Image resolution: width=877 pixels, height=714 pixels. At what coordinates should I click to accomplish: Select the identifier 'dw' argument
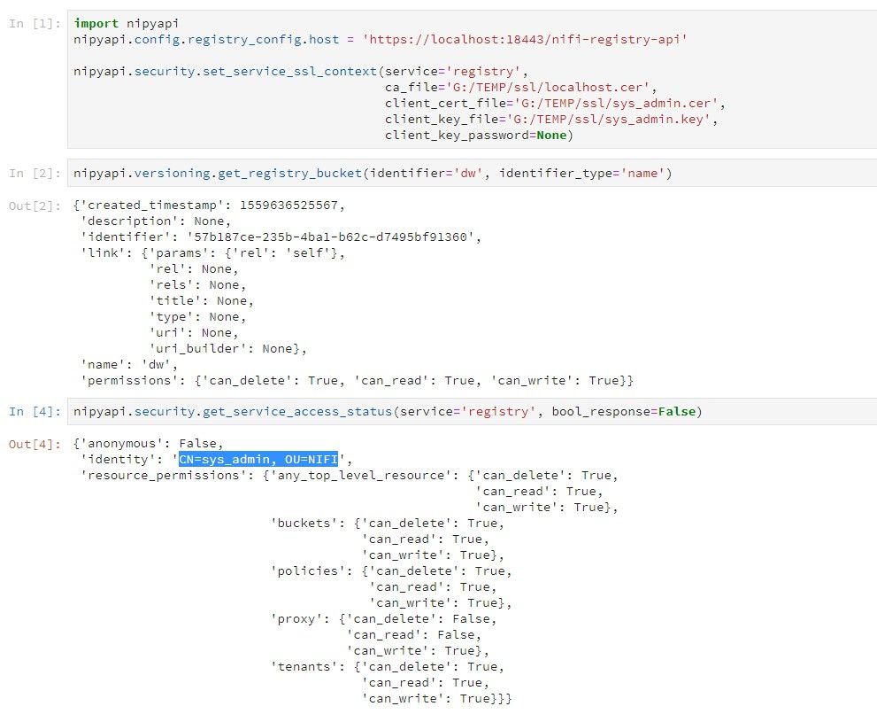coord(430,174)
